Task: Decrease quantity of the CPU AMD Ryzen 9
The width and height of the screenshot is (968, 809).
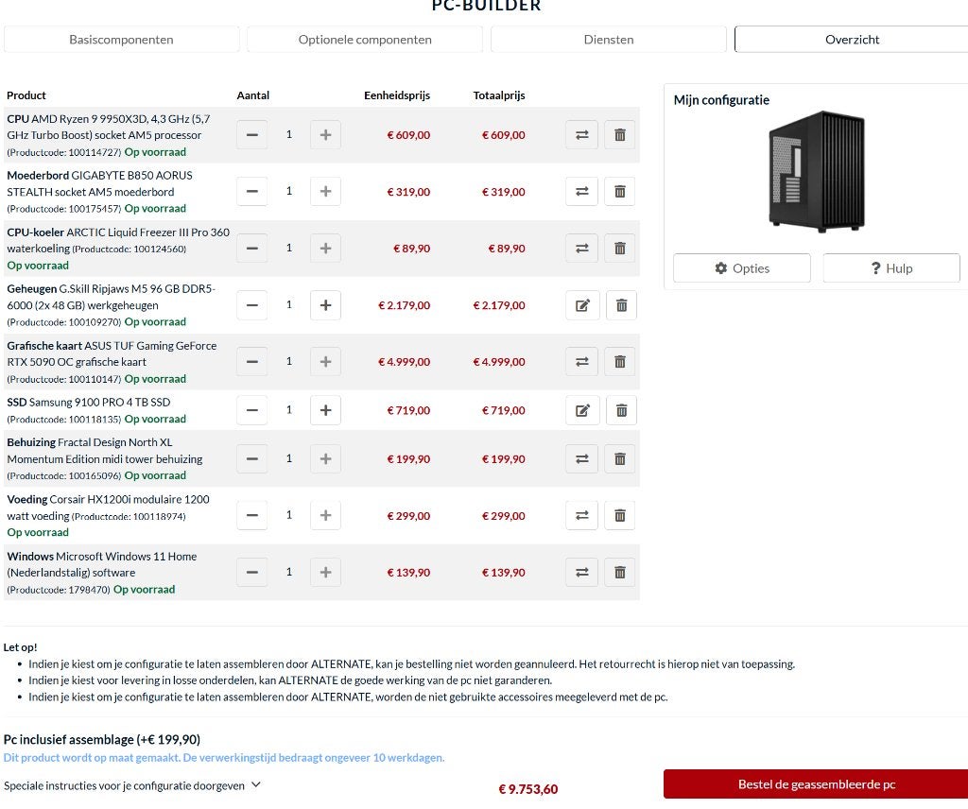Action: [x=251, y=134]
